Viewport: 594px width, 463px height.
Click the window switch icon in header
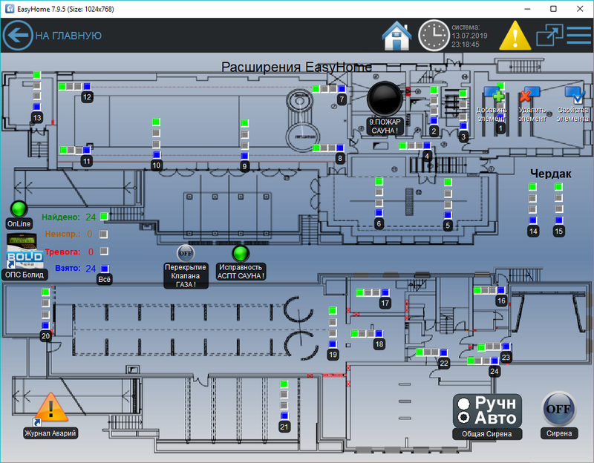[549, 36]
